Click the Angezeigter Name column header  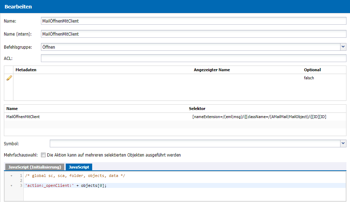click(212, 70)
